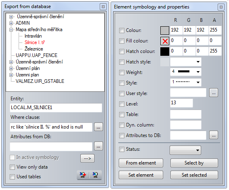
Task: Open the line Style dropdown
Action: click(x=186, y=82)
